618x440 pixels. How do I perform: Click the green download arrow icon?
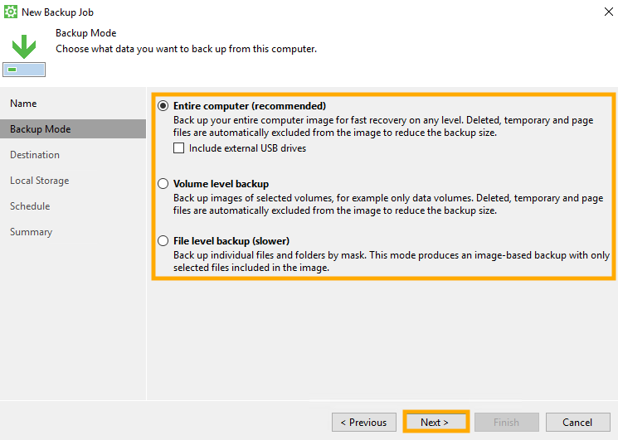pos(23,46)
